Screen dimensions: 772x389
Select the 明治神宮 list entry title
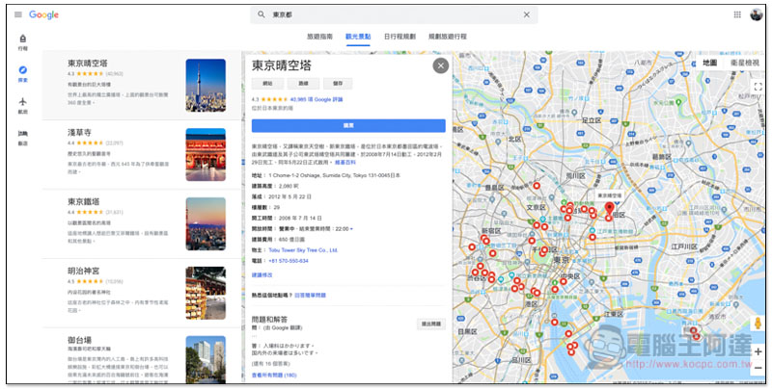pos(84,272)
